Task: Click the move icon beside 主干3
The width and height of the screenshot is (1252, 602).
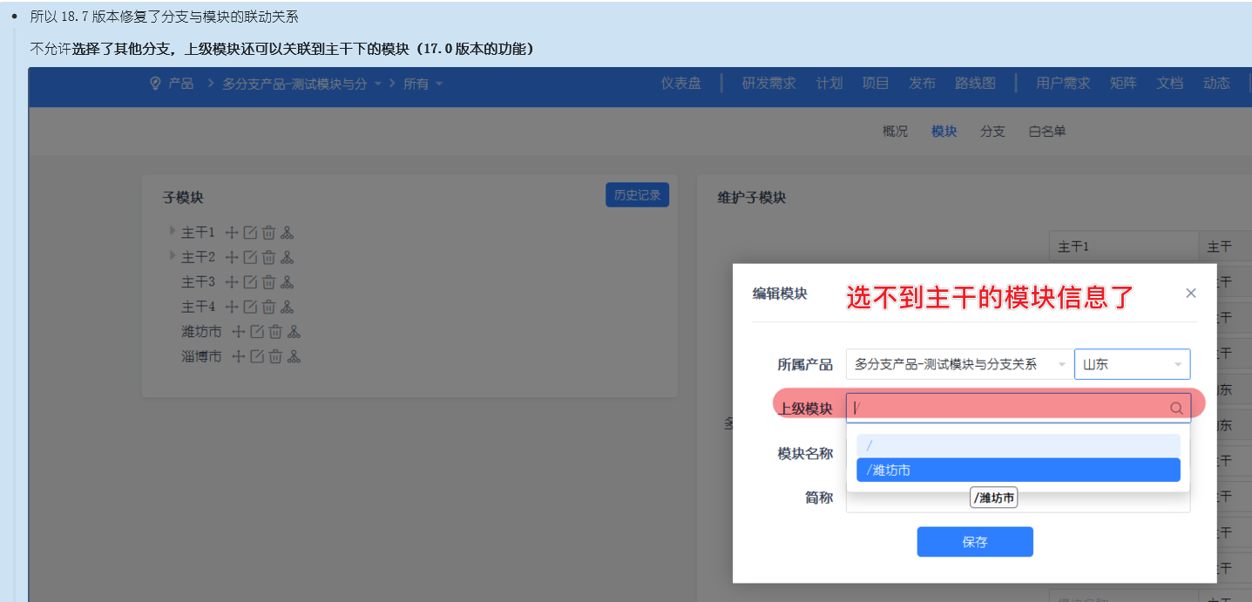Action: [232, 282]
